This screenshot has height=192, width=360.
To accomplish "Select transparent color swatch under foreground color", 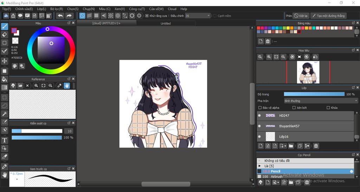I will (15, 41).
